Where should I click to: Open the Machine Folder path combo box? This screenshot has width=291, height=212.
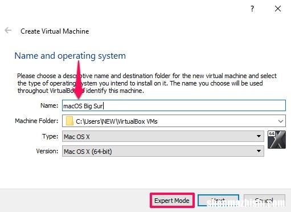point(174,121)
